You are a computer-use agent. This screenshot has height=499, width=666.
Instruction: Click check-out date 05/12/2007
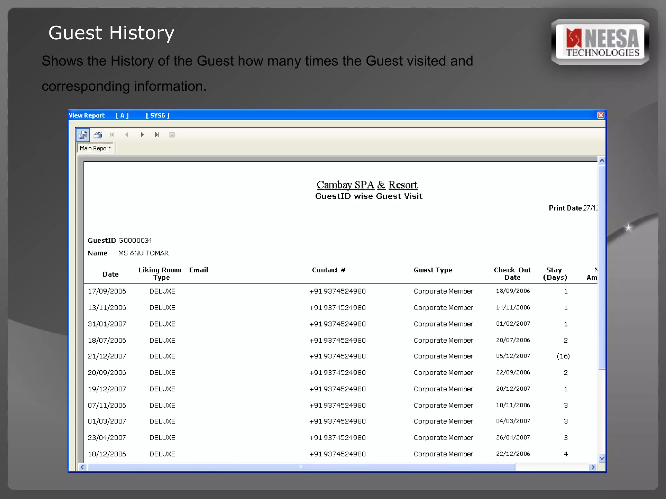coord(513,356)
